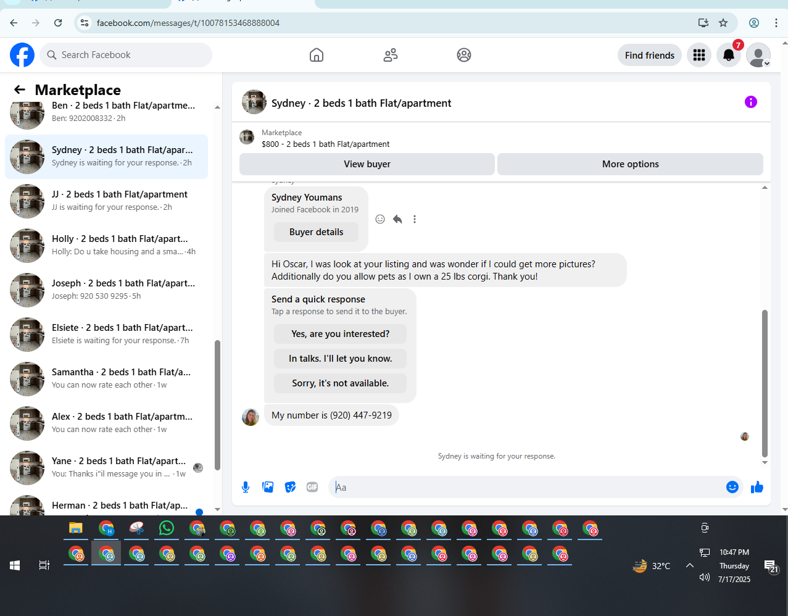Click the $800 - 2 beds 1 bath listing text
The height and width of the screenshot is (616, 788).
[326, 144]
